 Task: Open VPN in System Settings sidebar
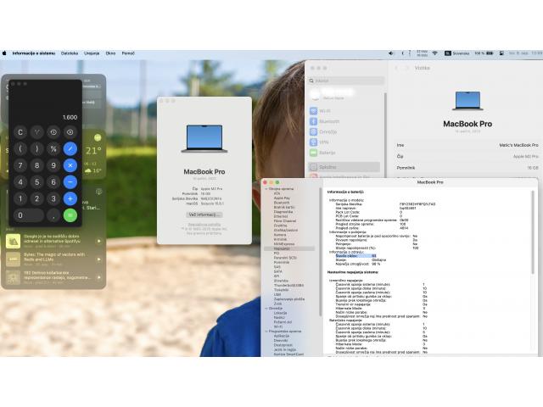(x=319, y=142)
